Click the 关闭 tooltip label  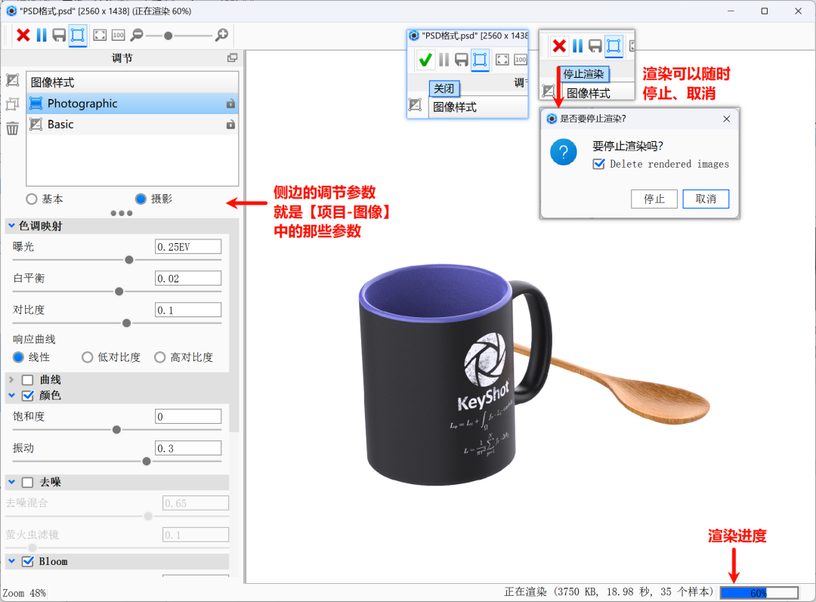pyautogui.click(x=444, y=88)
